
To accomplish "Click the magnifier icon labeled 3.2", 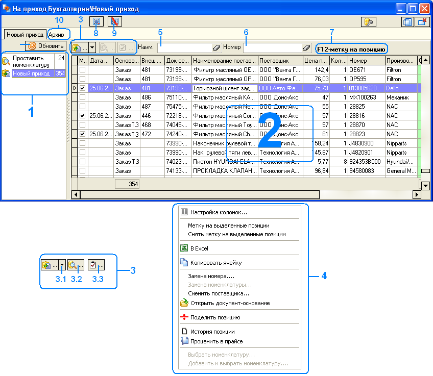I will (73, 265).
